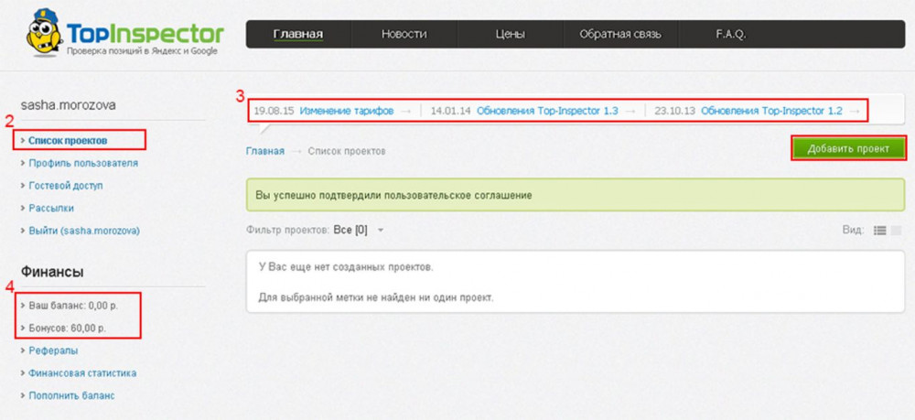Open Профиль пользователя in the sidebar

[83, 163]
